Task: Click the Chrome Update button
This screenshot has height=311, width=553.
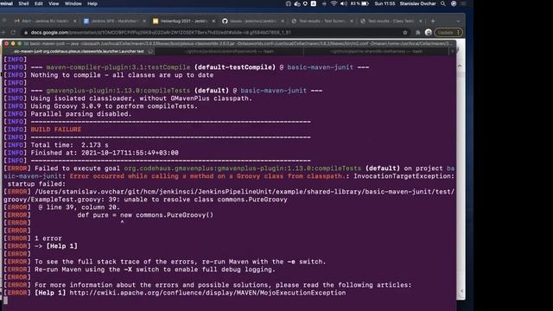Action: click(448, 33)
